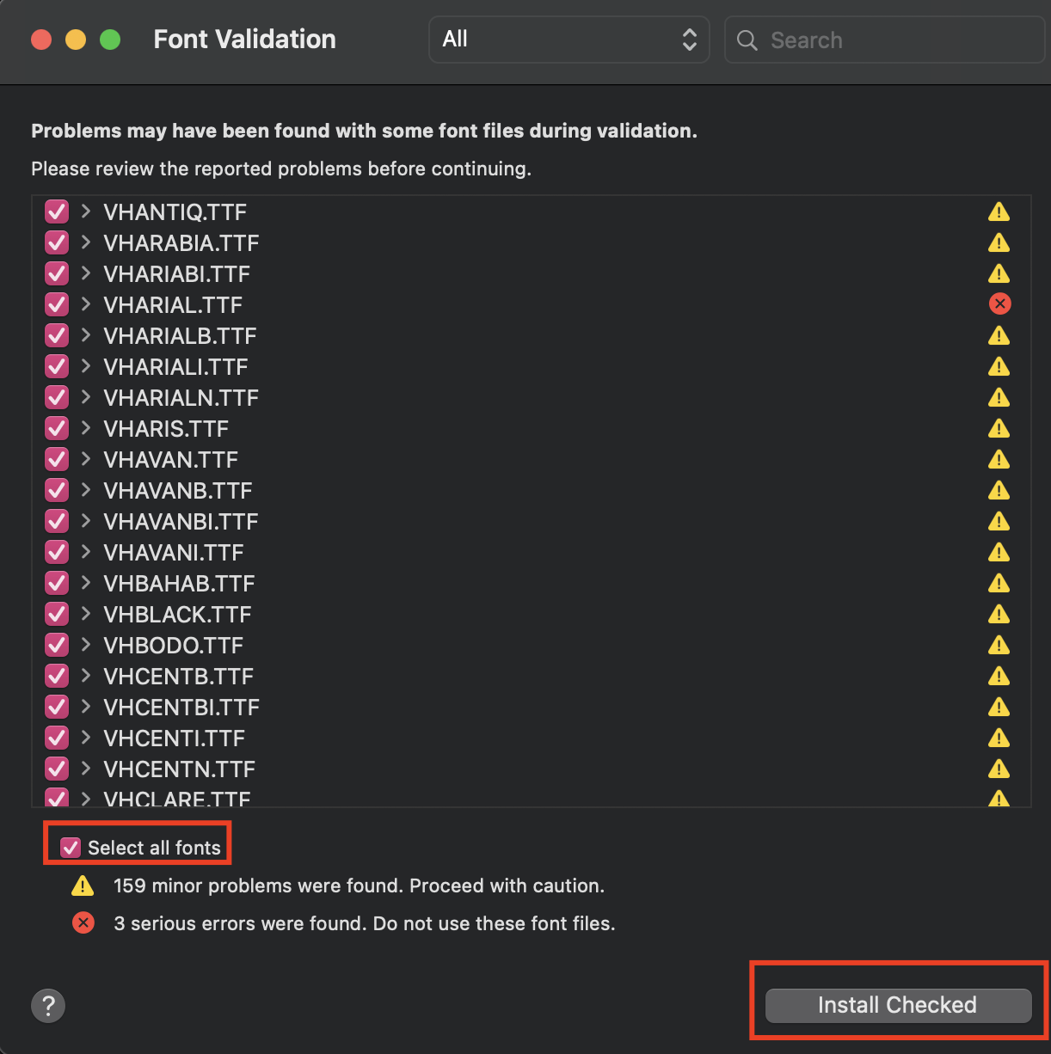1051x1054 pixels.
Task: Deselect the VHARIAL.TTF checkbox
Action: [x=57, y=304]
